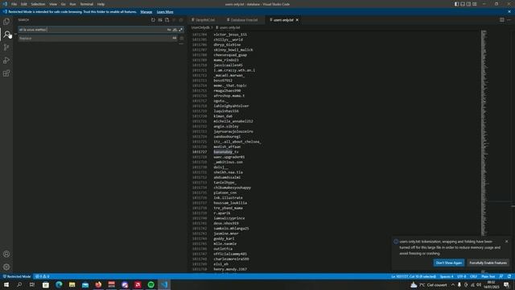
Task: Click the Replace All icon
Action: coord(182,38)
